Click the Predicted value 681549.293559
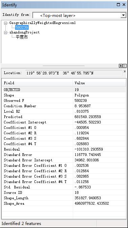This screenshot has width=128, height=228. tap(88, 117)
